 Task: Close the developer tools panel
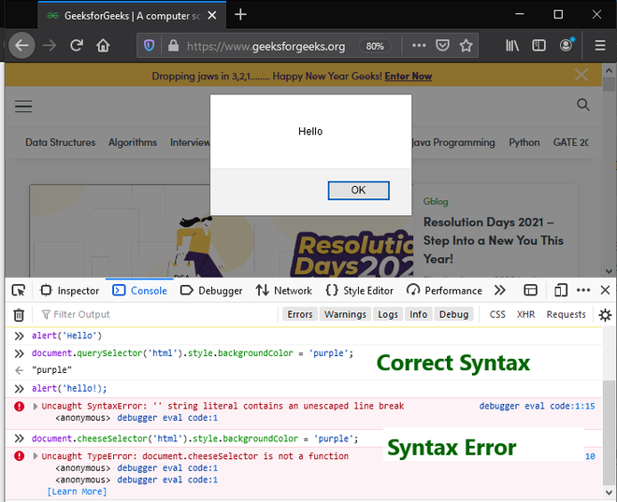605,291
